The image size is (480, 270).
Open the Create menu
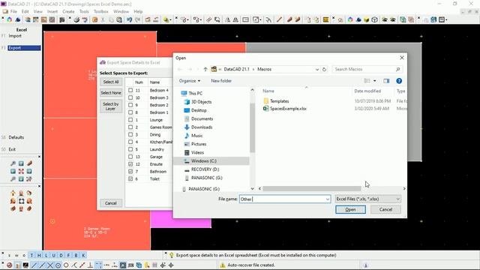(x=68, y=11)
